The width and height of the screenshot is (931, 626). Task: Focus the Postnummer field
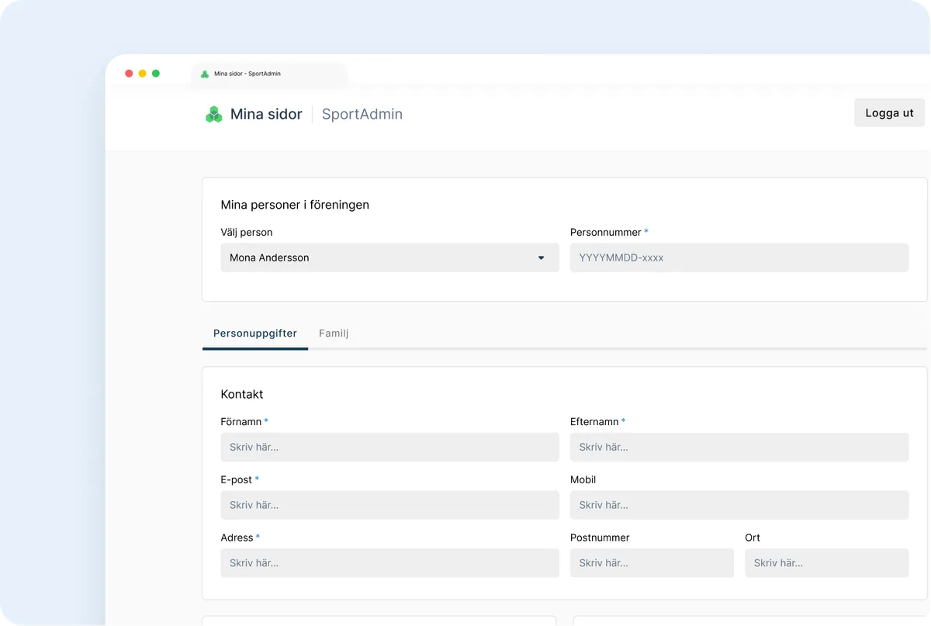(652, 563)
